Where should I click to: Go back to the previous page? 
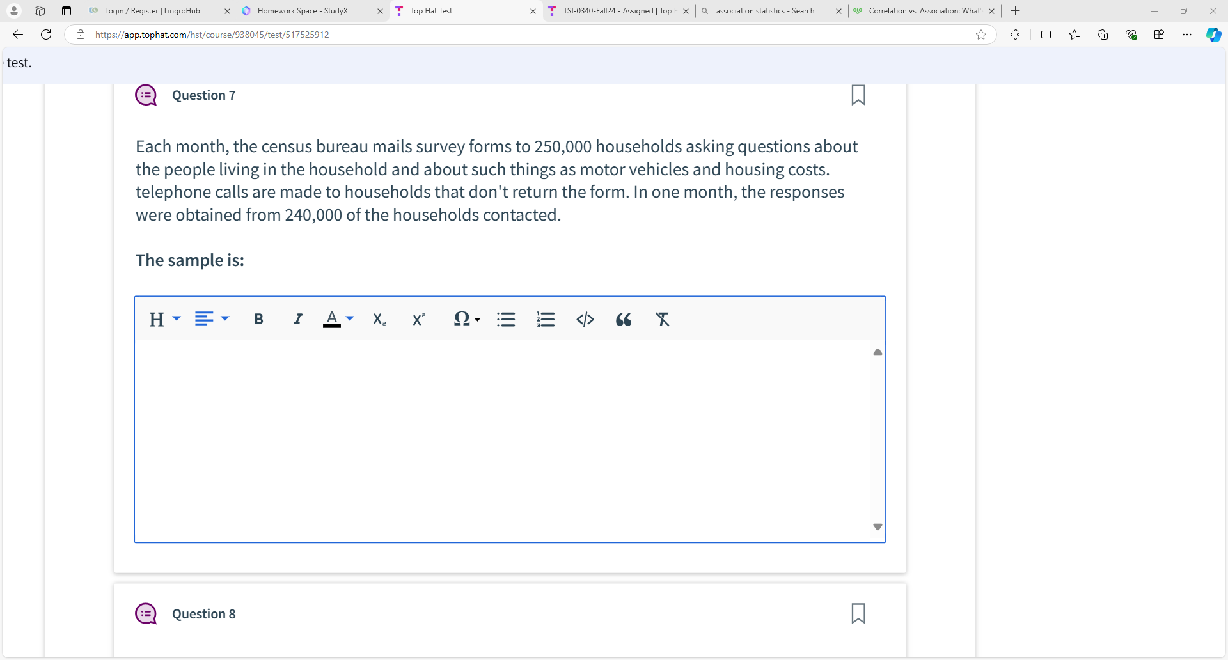point(18,35)
